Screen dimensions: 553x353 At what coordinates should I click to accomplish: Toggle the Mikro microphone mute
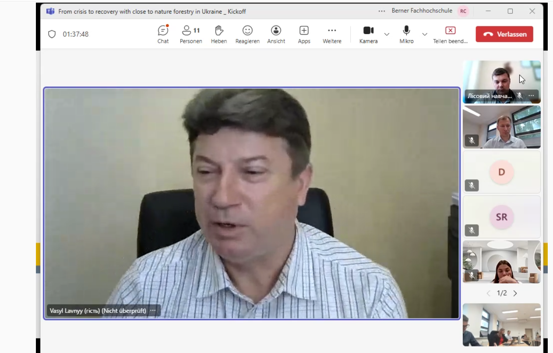pos(406,34)
